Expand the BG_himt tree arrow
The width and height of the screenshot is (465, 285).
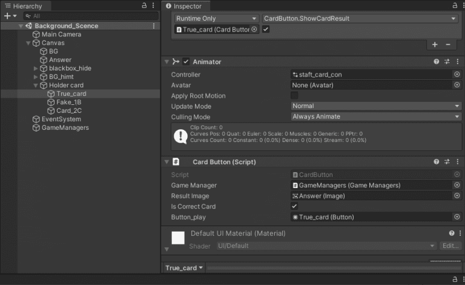coord(36,77)
